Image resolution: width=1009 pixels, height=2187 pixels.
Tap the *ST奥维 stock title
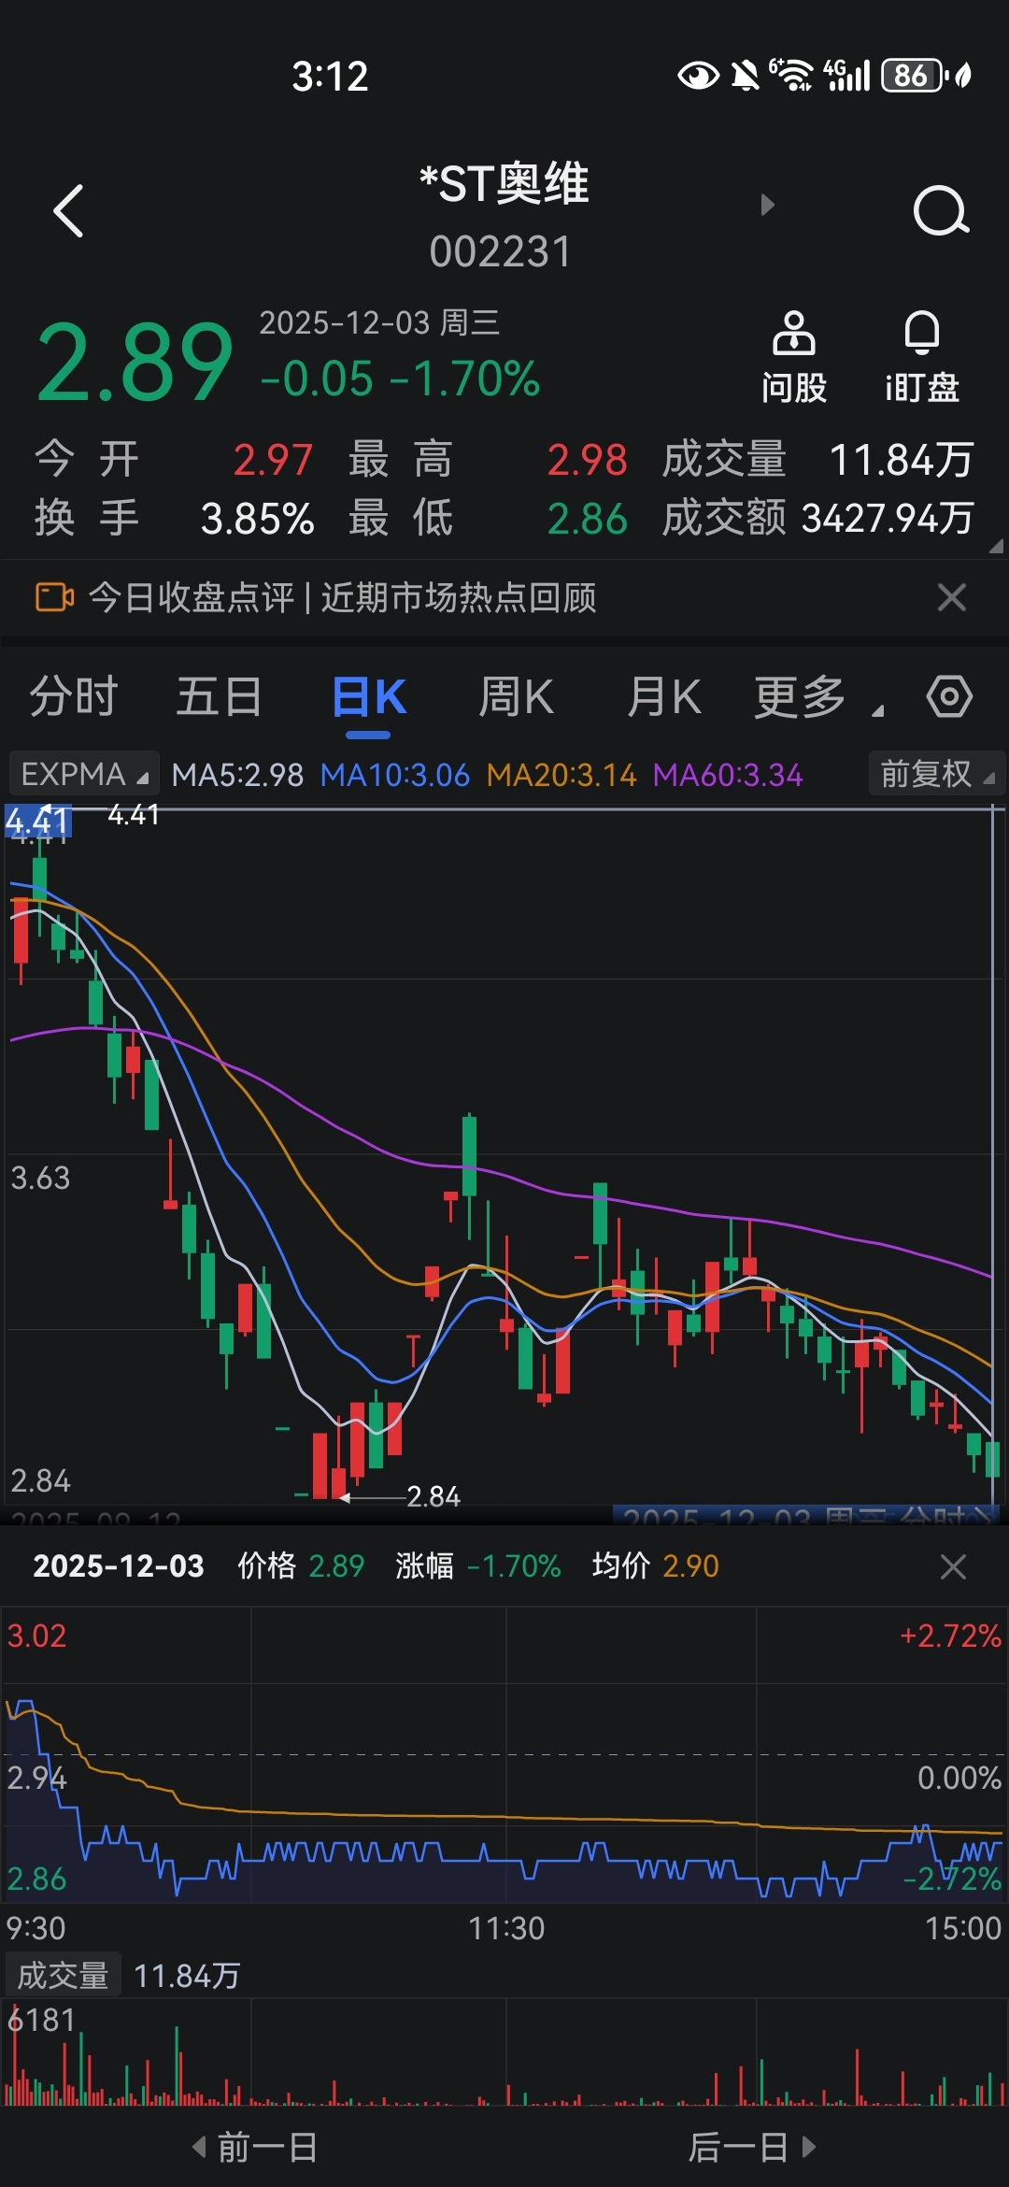504,183
